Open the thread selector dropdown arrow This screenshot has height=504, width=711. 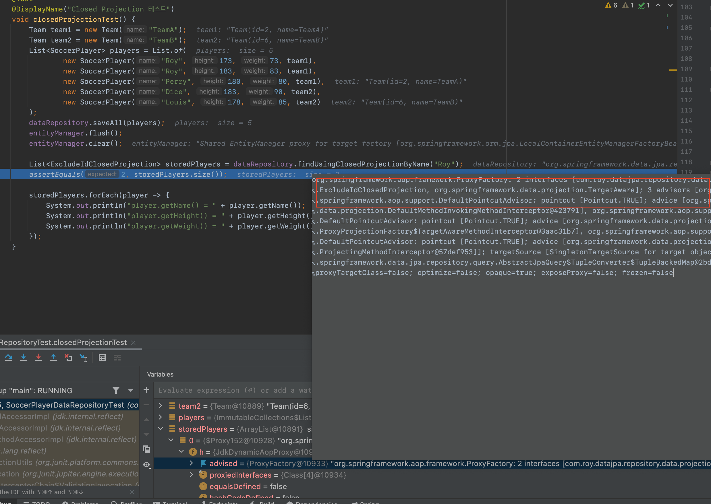click(x=131, y=390)
